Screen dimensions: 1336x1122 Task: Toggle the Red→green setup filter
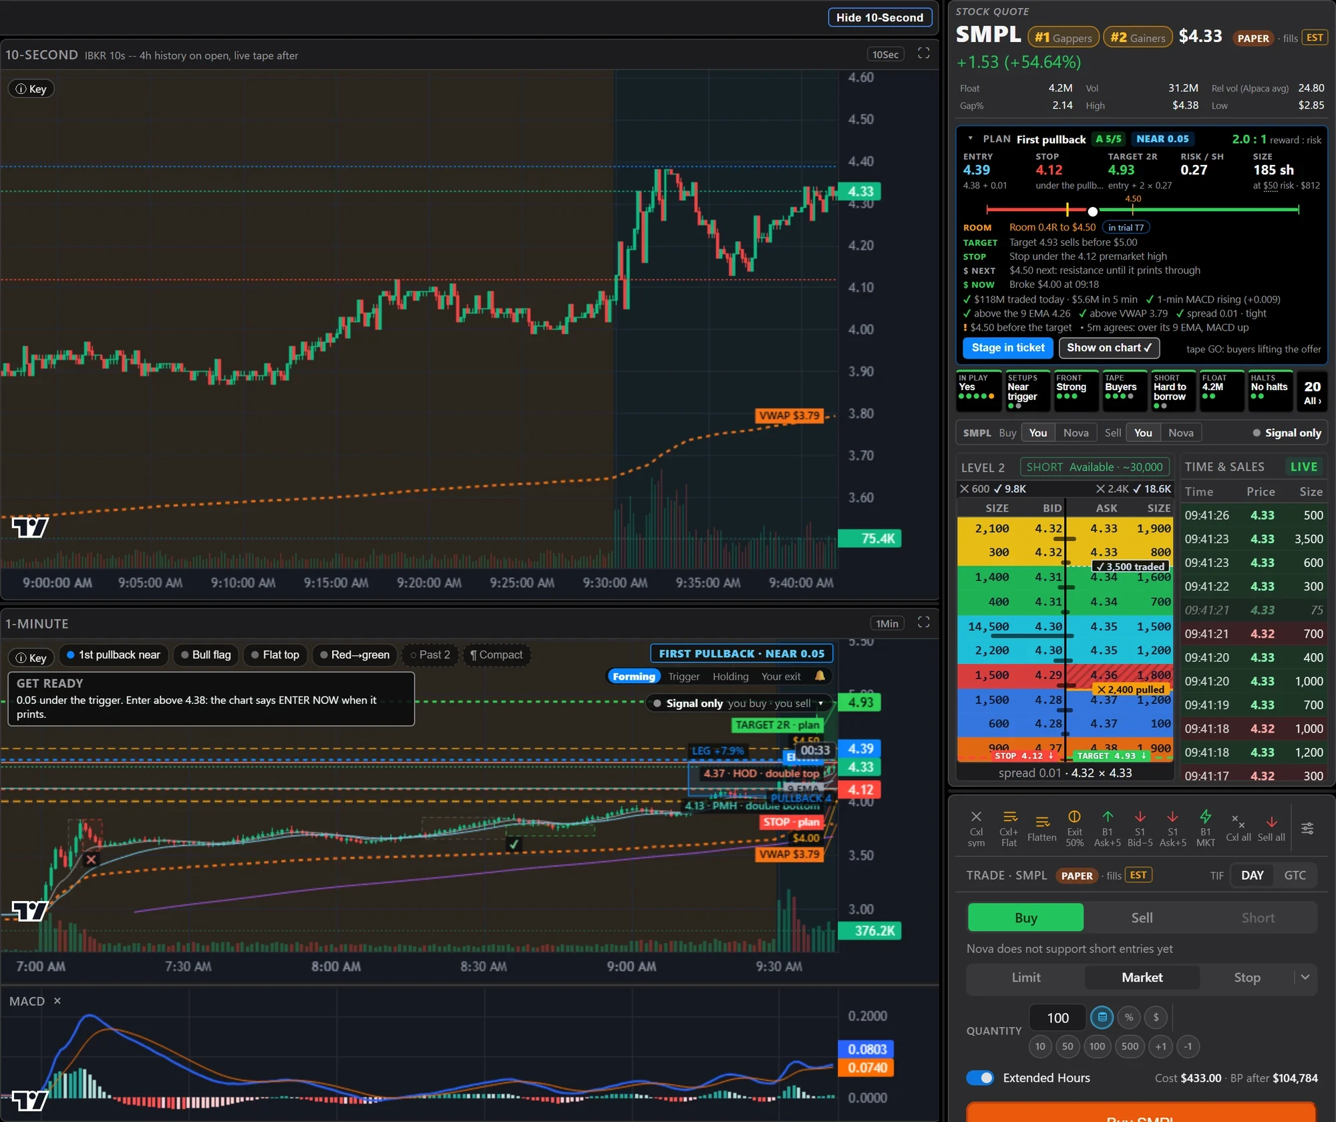(x=355, y=655)
